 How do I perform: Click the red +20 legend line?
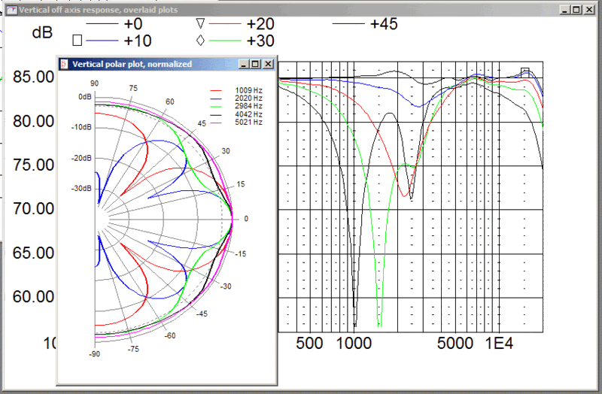225,24
